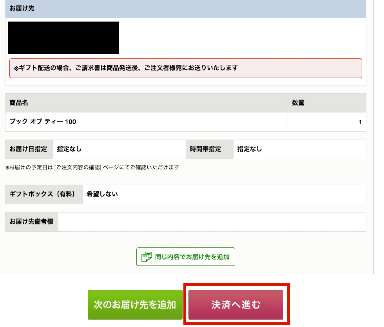Screen dimensions: 384x327
Task: Click the 指定なし value beside お届け日指定
Action: [x=69, y=149]
